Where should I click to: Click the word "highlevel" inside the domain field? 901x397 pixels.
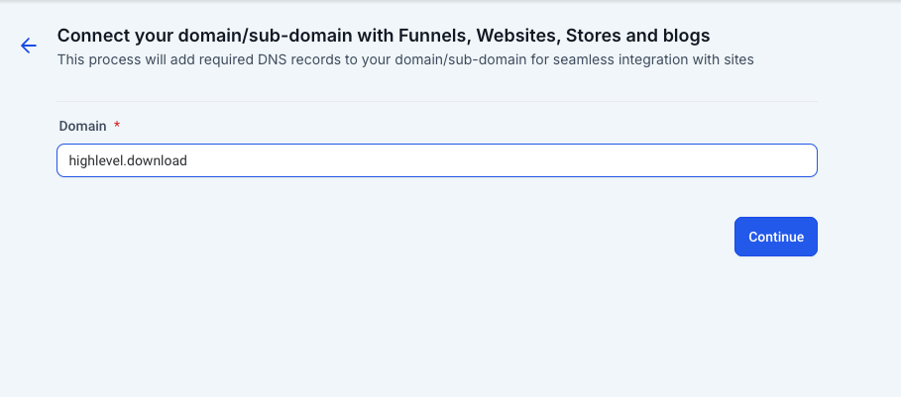[x=96, y=160]
